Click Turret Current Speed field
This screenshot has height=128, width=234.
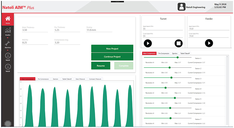tap(163, 36)
